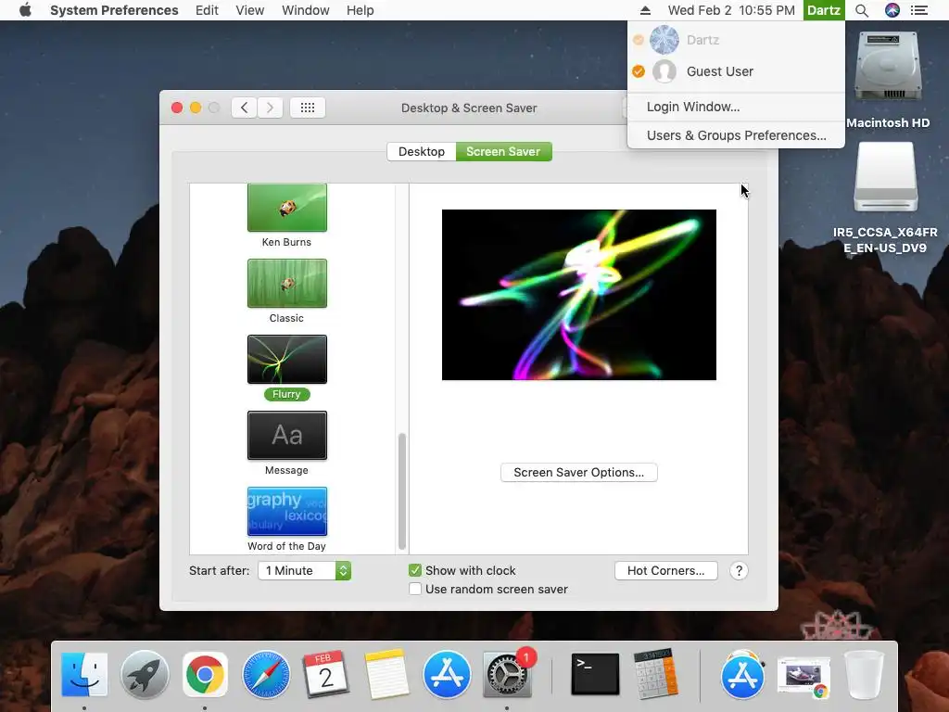Viewport: 949px width, 712px height.
Task: Open Terminal from the Dock
Action: coord(595,675)
